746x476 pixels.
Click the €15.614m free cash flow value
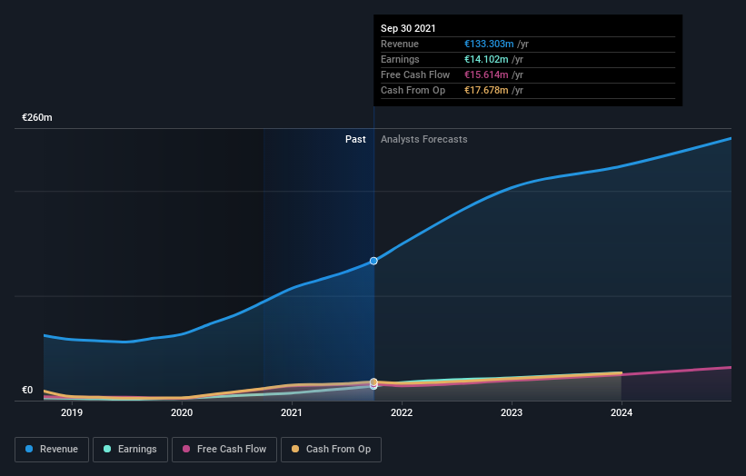[x=486, y=74]
